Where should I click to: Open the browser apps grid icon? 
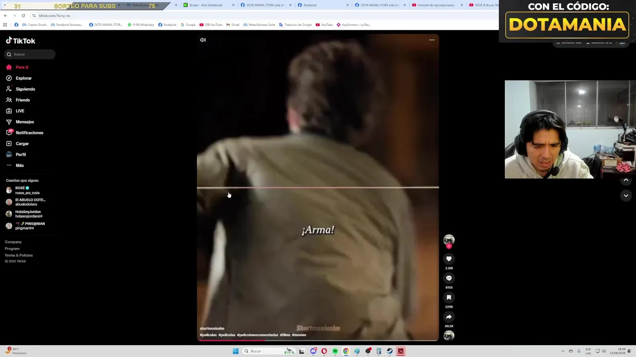[x=5, y=25]
